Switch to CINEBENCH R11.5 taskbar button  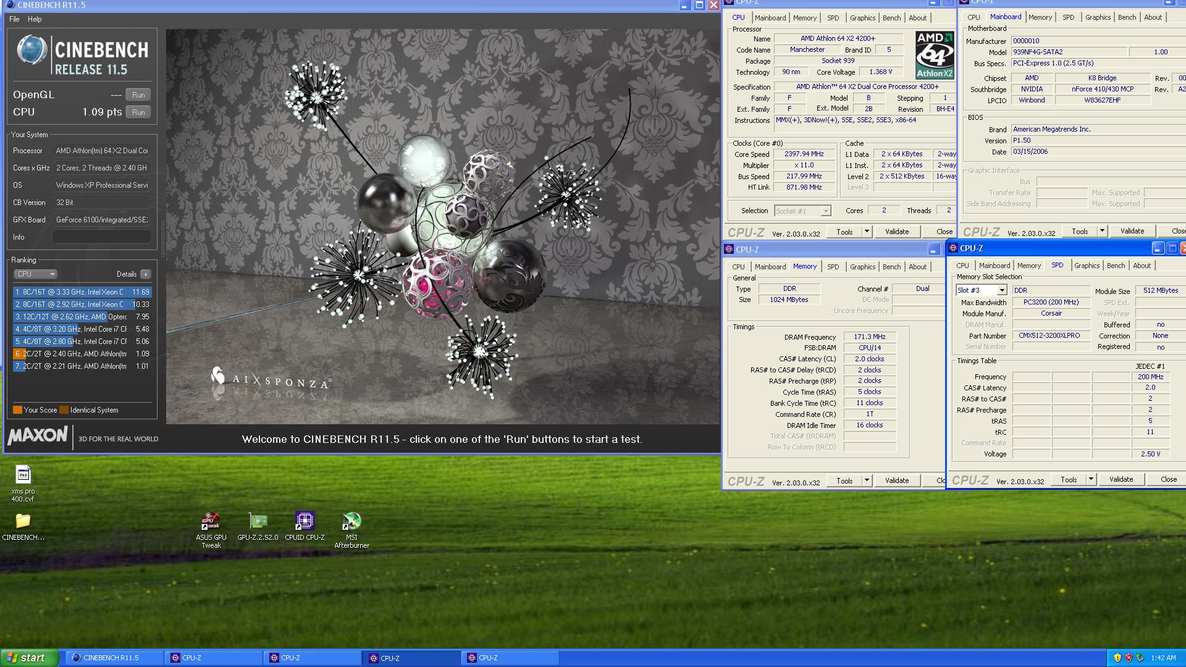[116, 658]
